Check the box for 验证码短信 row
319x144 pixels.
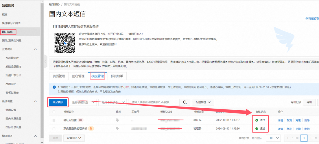(x=54, y=120)
